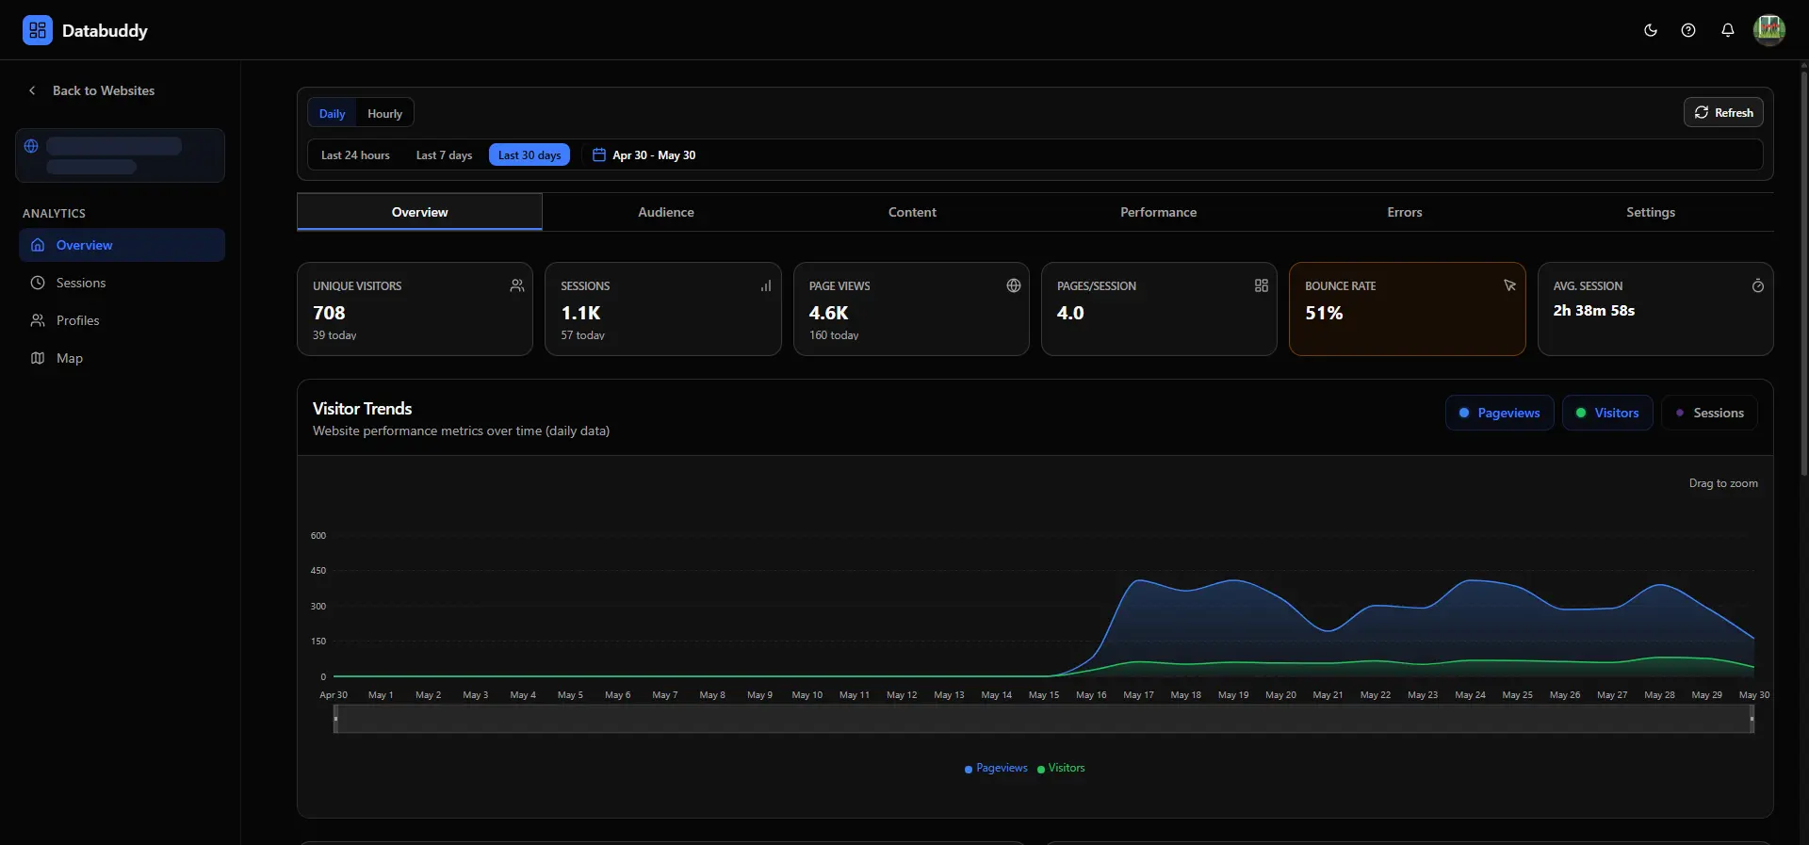Open the Settings tab
The width and height of the screenshot is (1809, 845).
(1651, 212)
